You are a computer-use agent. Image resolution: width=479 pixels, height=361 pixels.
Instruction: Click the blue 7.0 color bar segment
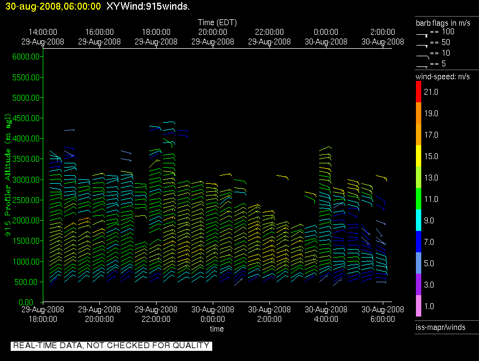[x=419, y=242]
